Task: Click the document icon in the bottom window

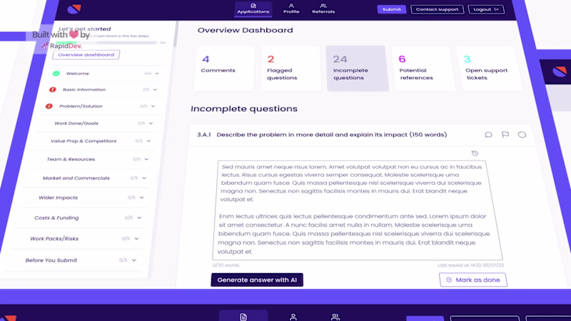Action: click(243, 317)
